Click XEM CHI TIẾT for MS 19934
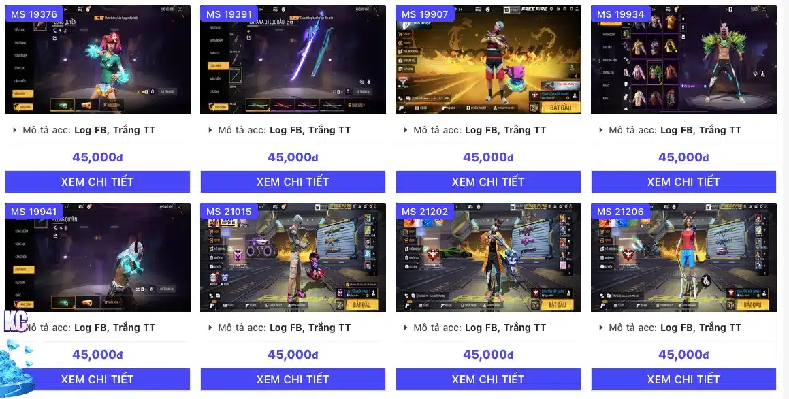Viewport: 789px width, 399px height. pyautogui.click(x=683, y=182)
